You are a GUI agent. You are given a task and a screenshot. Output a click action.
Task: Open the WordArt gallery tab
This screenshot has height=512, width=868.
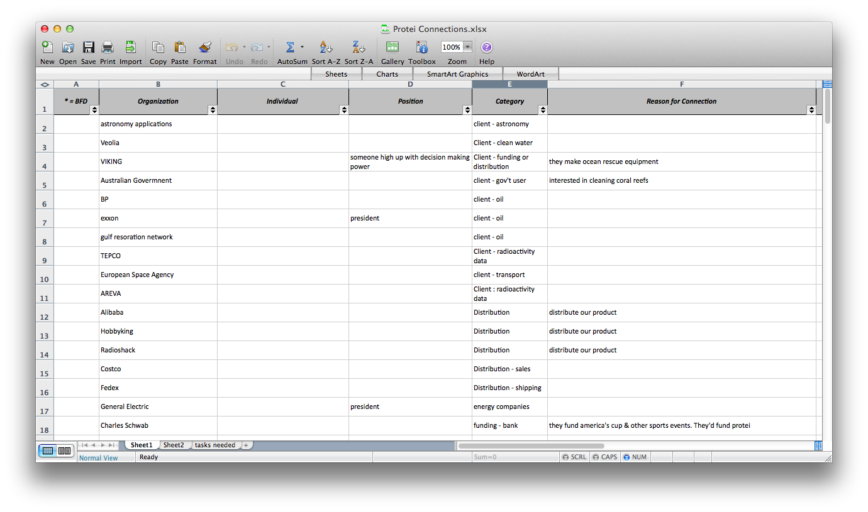(531, 74)
